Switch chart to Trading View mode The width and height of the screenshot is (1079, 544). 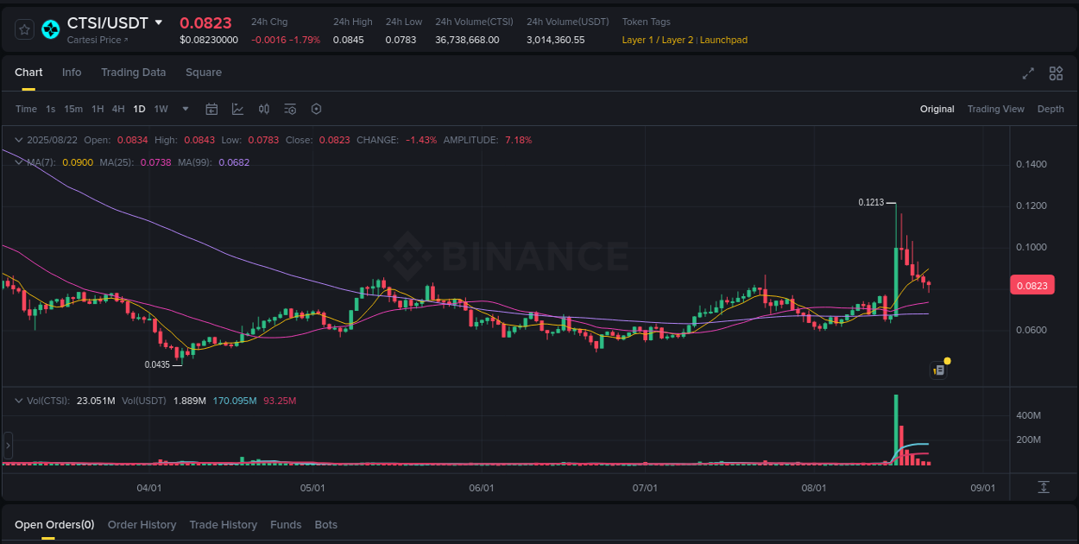[995, 109]
